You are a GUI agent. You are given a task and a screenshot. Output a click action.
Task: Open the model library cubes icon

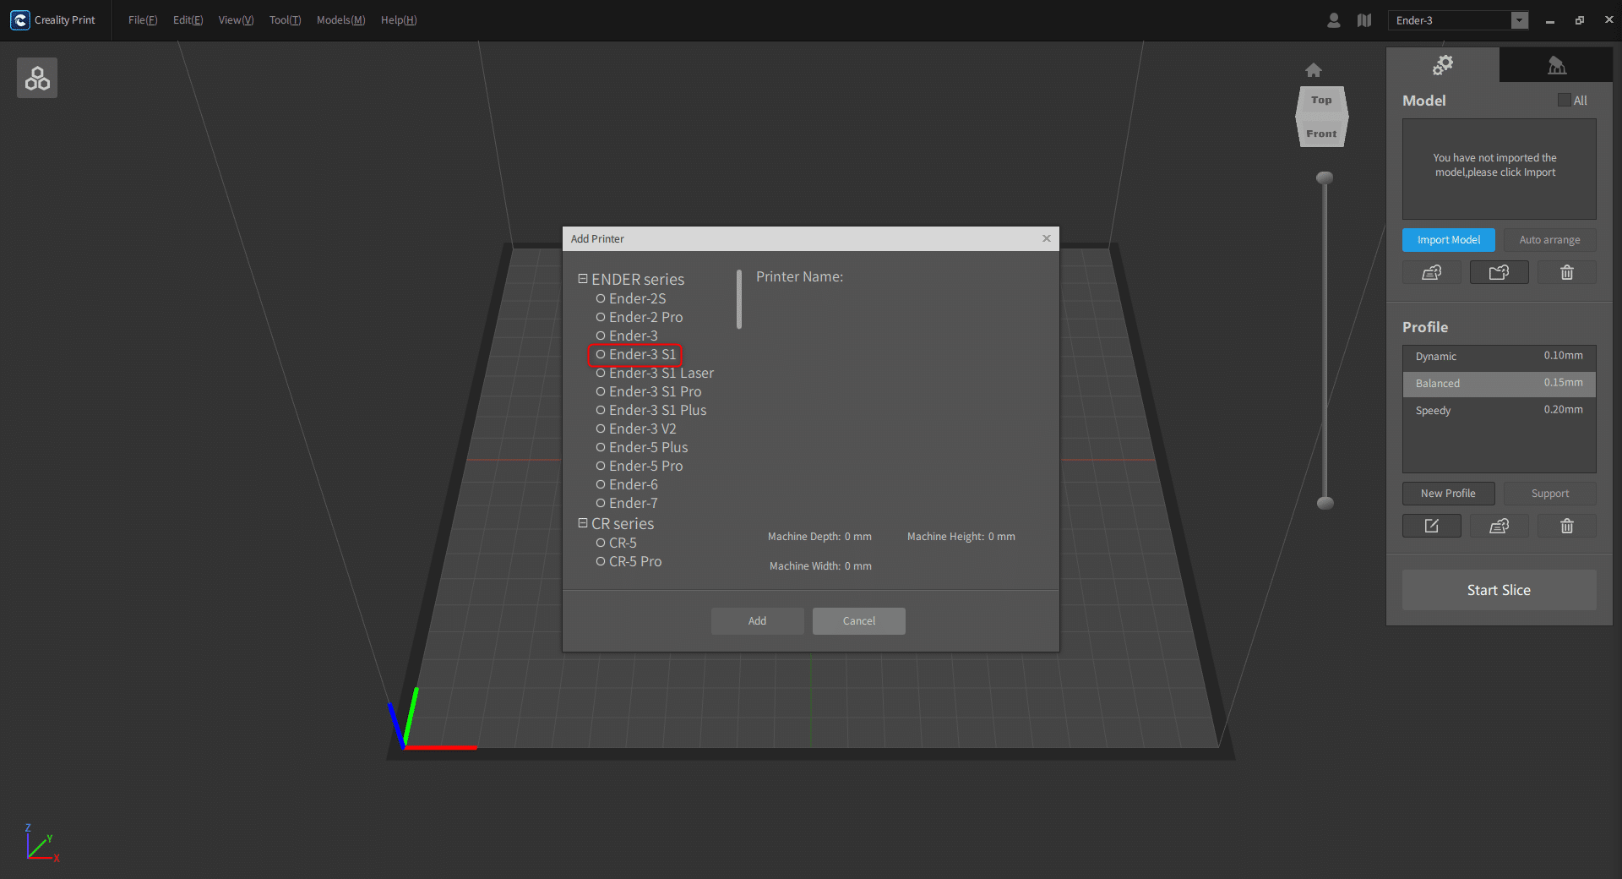click(x=37, y=78)
